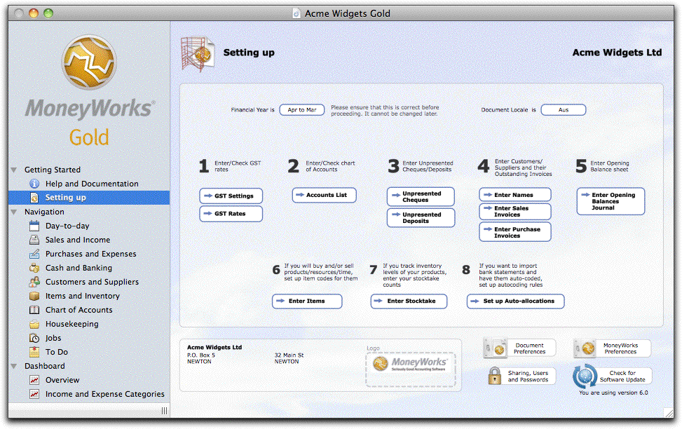Click the Overview chart icon
This screenshot has height=429, width=682.
click(34, 380)
